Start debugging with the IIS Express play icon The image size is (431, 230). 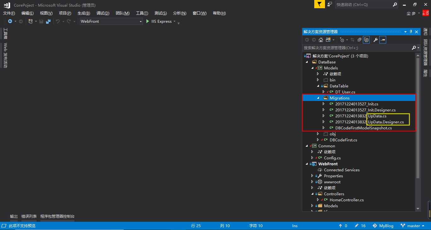coord(148,21)
